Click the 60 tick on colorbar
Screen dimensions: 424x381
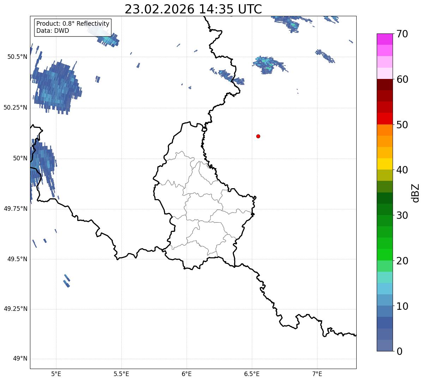402,79
